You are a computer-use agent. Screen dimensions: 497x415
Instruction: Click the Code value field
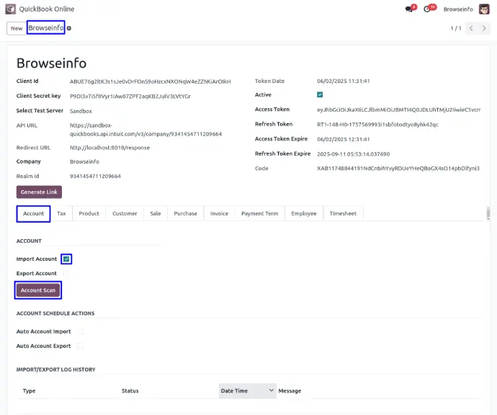398,169
